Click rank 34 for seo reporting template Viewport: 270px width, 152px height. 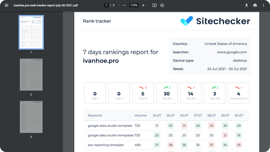click(225, 145)
